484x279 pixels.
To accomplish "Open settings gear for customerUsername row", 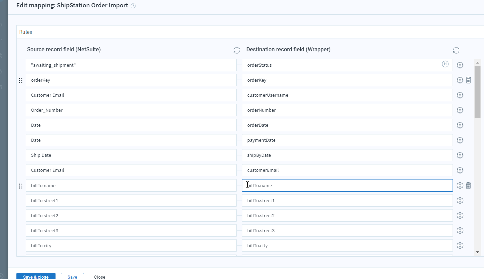I will tap(460, 95).
